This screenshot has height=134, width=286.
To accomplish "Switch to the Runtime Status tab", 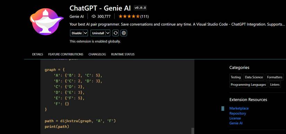I will tap(123, 54).
